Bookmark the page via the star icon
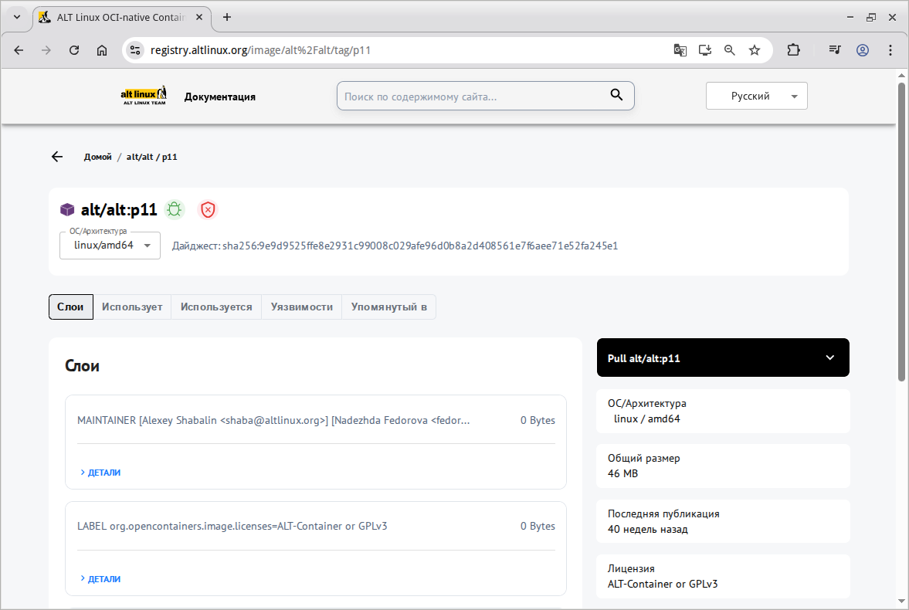The height and width of the screenshot is (610, 909). point(755,49)
